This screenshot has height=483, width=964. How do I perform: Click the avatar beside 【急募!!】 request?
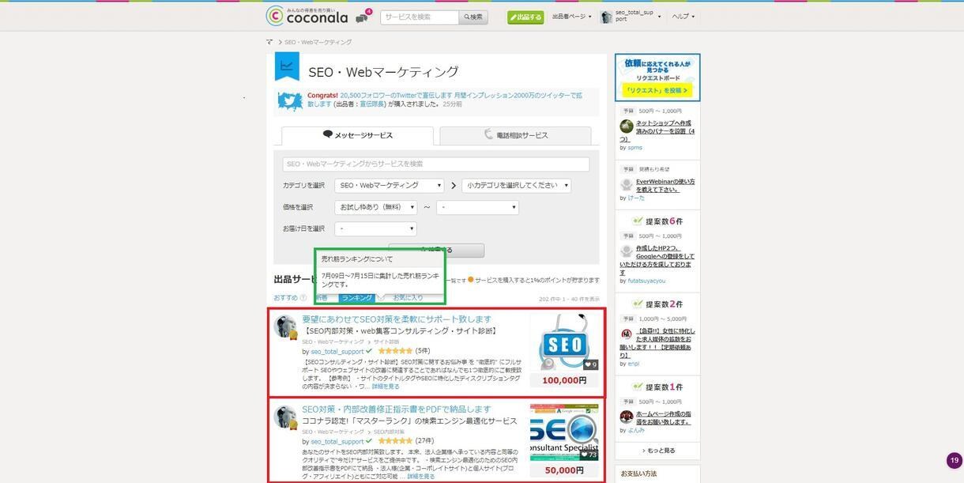coord(627,334)
